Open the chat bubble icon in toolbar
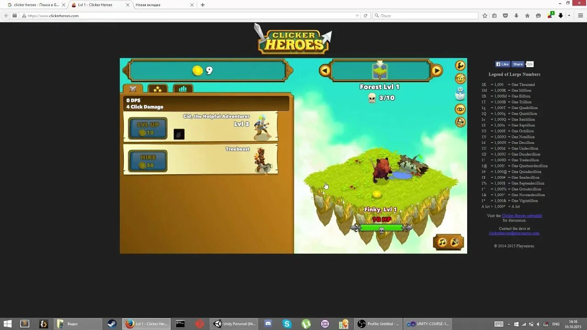Image resolution: width=587 pixels, height=330 pixels. tap(538, 16)
